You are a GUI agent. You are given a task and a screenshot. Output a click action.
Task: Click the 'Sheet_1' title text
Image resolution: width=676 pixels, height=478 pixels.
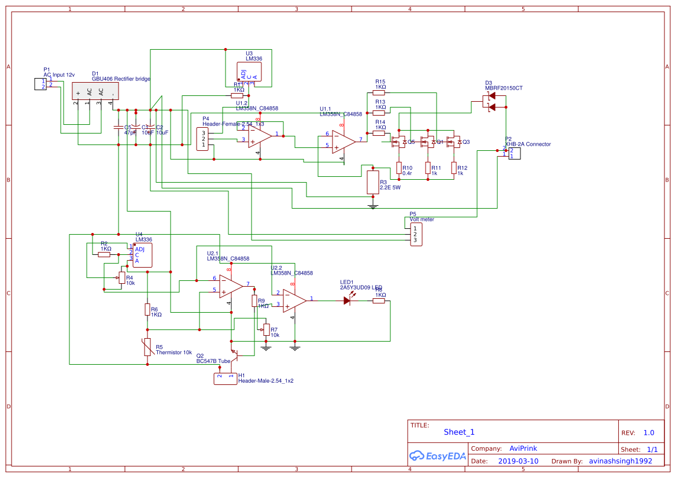(459, 432)
